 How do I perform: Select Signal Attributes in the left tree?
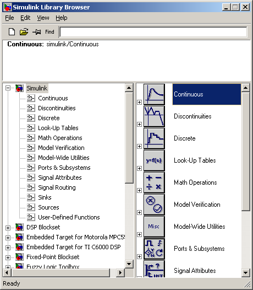[x=60, y=178]
